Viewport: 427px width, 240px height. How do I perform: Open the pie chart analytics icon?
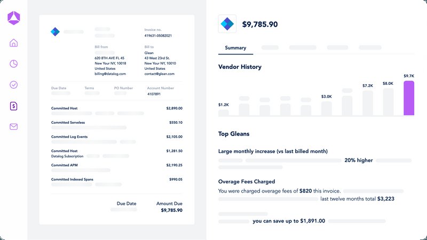[14, 64]
